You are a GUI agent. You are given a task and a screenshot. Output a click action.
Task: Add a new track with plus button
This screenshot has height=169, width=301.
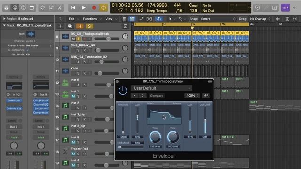tap(60, 26)
